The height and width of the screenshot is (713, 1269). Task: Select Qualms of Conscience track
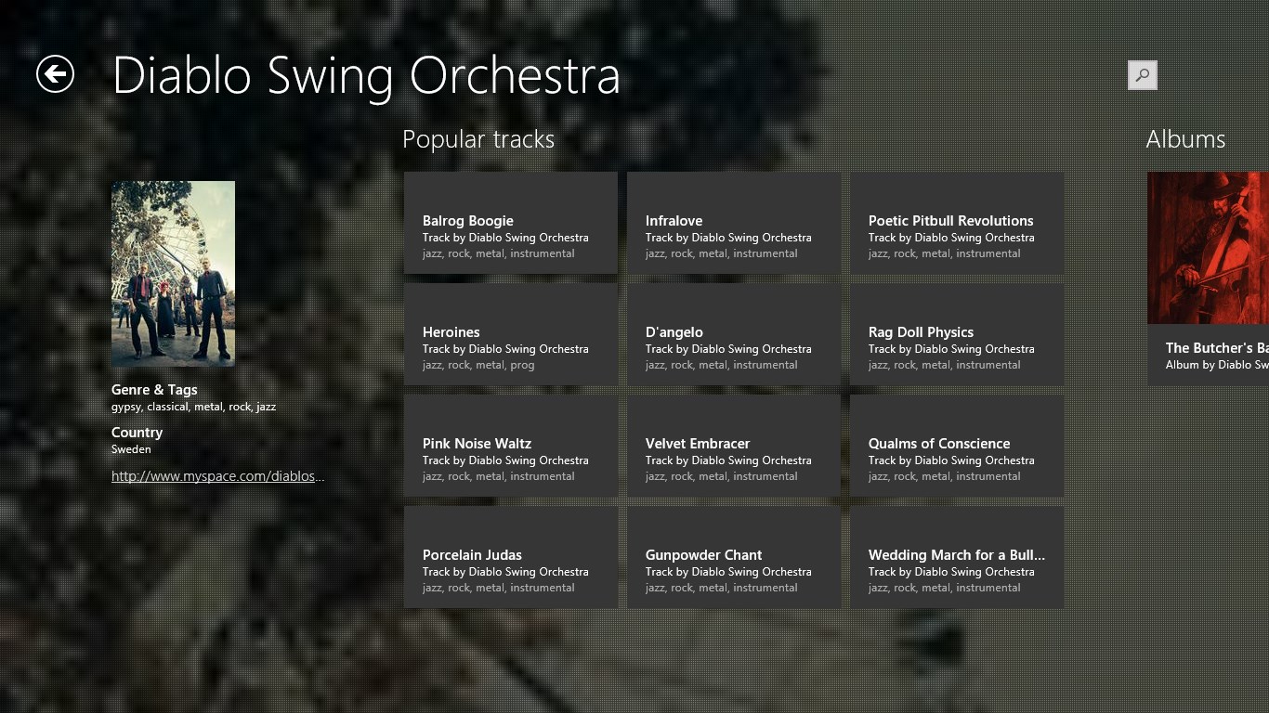pos(956,446)
